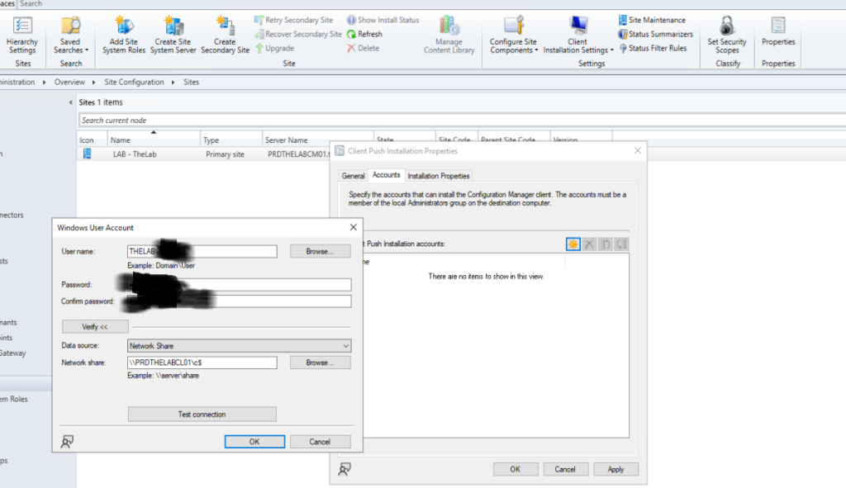The height and width of the screenshot is (488, 846).
Task: Click Add Site System Roles
Action: pyautogui.click(x=124, y=35)
